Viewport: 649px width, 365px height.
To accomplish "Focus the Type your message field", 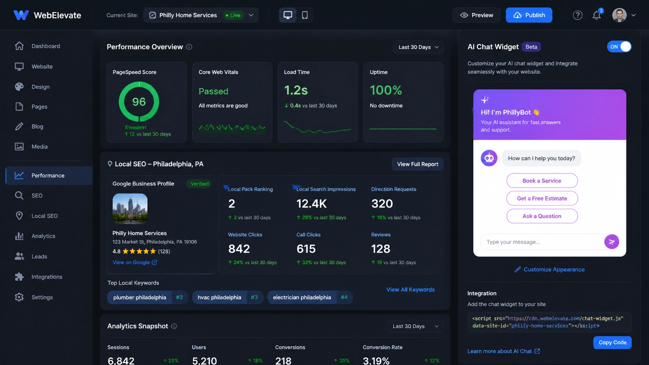I will (541, 242).
